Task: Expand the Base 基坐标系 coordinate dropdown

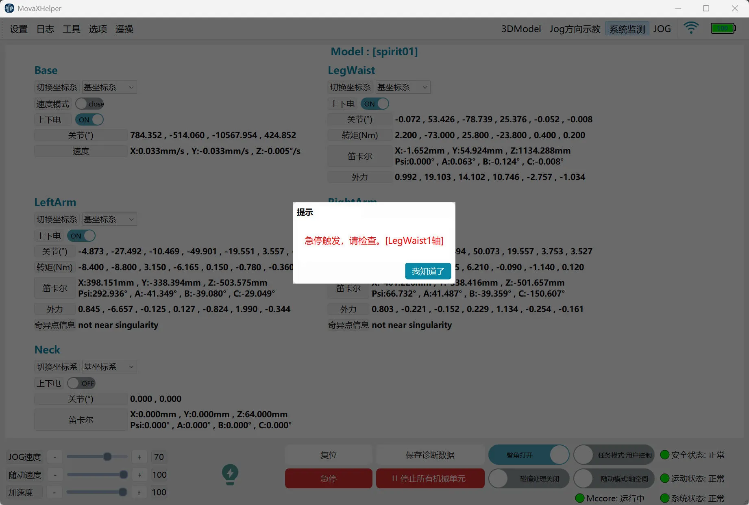Action: click(x=109, y=87)
